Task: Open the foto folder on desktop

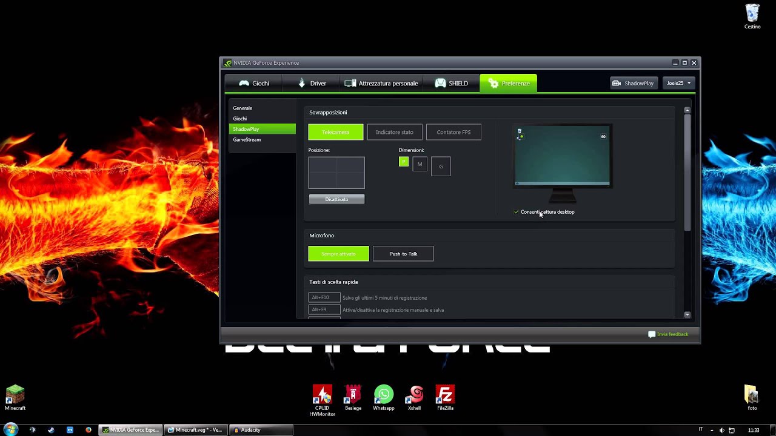Action: [x=752, y=398]
